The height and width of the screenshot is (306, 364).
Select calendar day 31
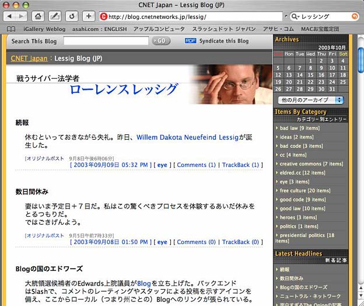coord(332,89)
